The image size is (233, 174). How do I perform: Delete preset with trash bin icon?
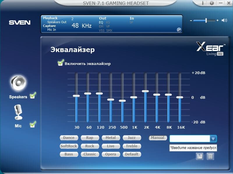[210, 156]
